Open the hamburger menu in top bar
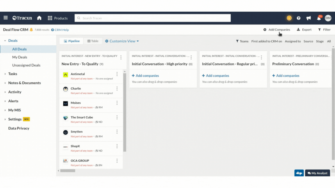Image resolution: width=335 pixels, height=188 pixels. click(6, 18)
